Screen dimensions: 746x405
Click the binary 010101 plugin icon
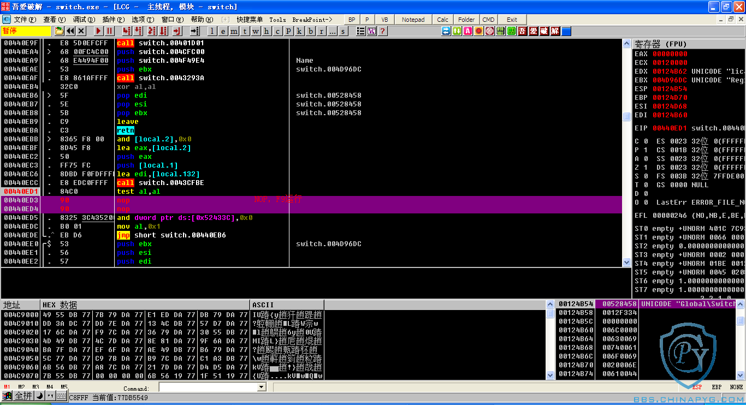click(x=501, y=31)
